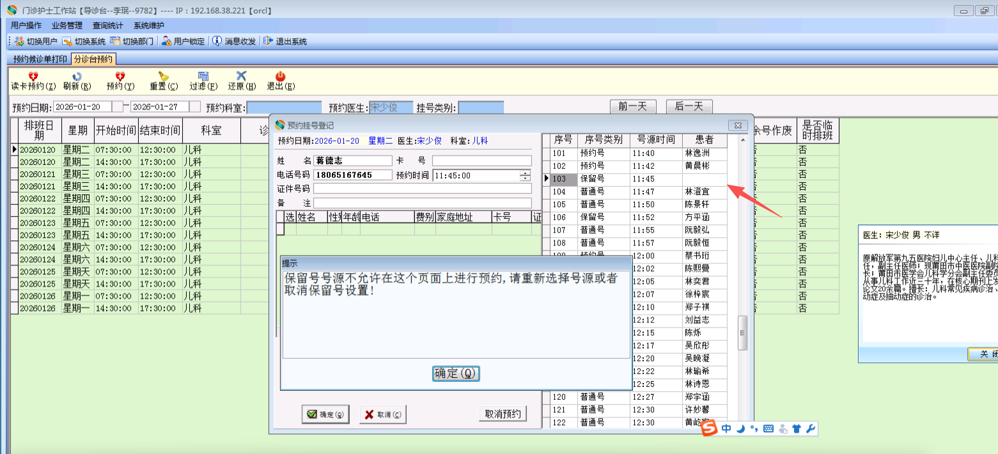Click the 证件号码 input field
This screenshot has height=454, width=998.
click(422, 189)
